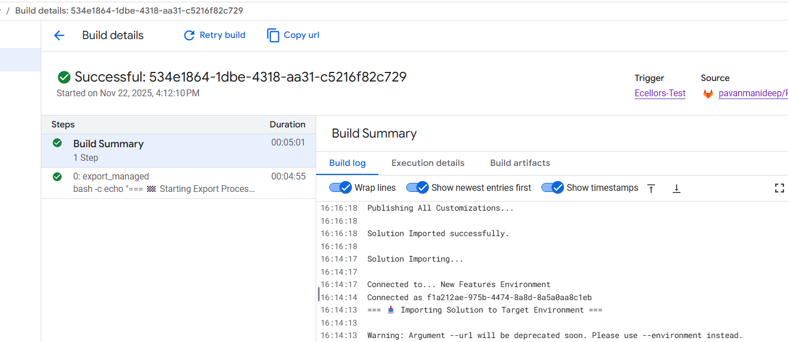Disable the Wrap lines toggle

pos(341,188)
